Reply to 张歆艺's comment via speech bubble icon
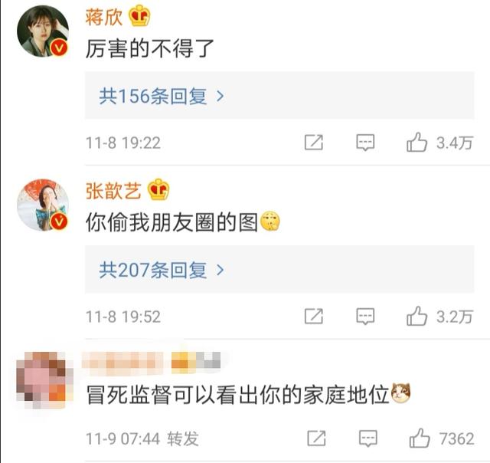The height and width of the screenshot is (463, 490). pyautogui.click(x=365, y=317)
